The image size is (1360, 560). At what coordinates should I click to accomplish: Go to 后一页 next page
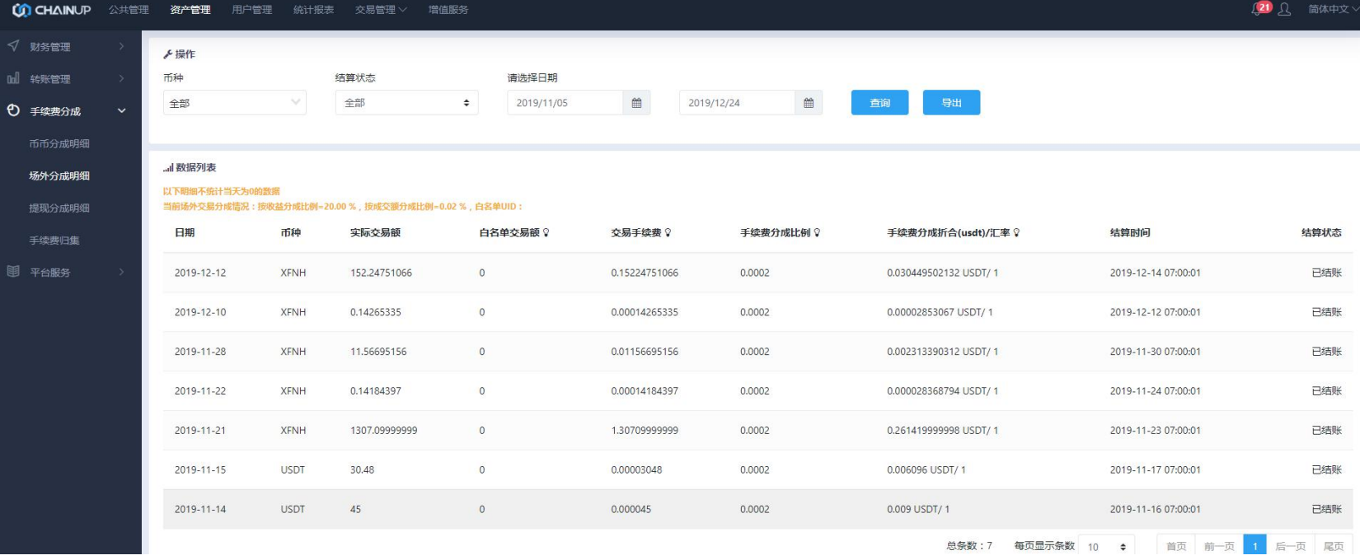coord(1291,546)
